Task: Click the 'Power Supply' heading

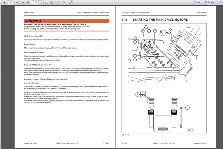Action: [30, 44]
